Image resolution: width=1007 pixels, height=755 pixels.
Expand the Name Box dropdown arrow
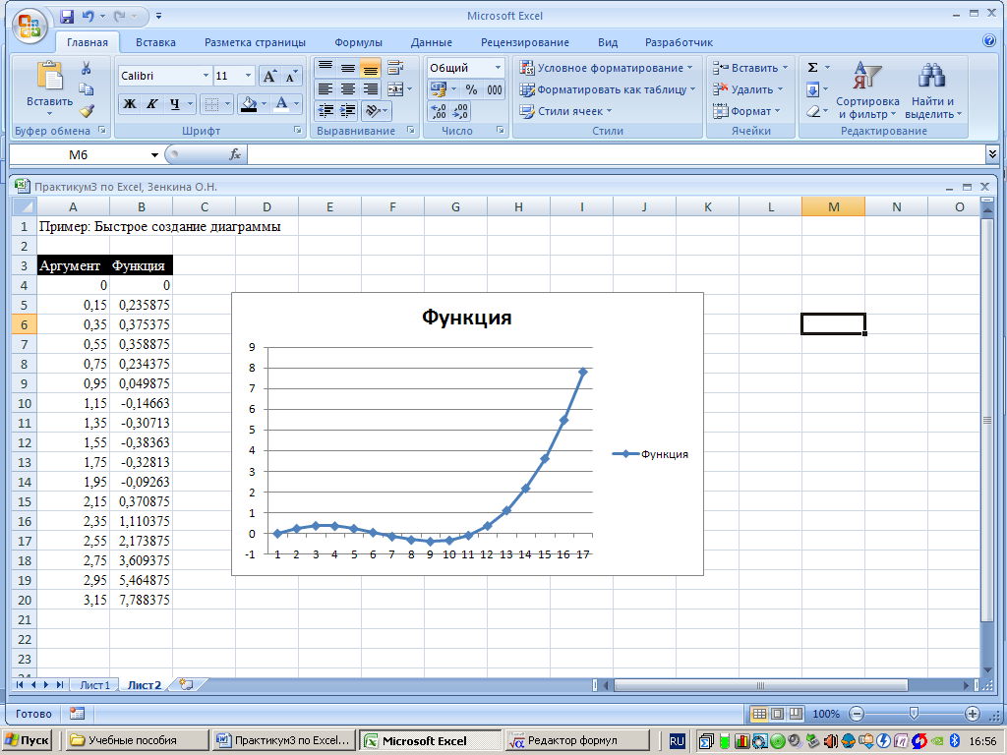tap(154, 154)
